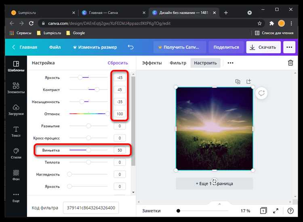
Task: Click the Поделиться share button
Action: [x=226, y=47]
